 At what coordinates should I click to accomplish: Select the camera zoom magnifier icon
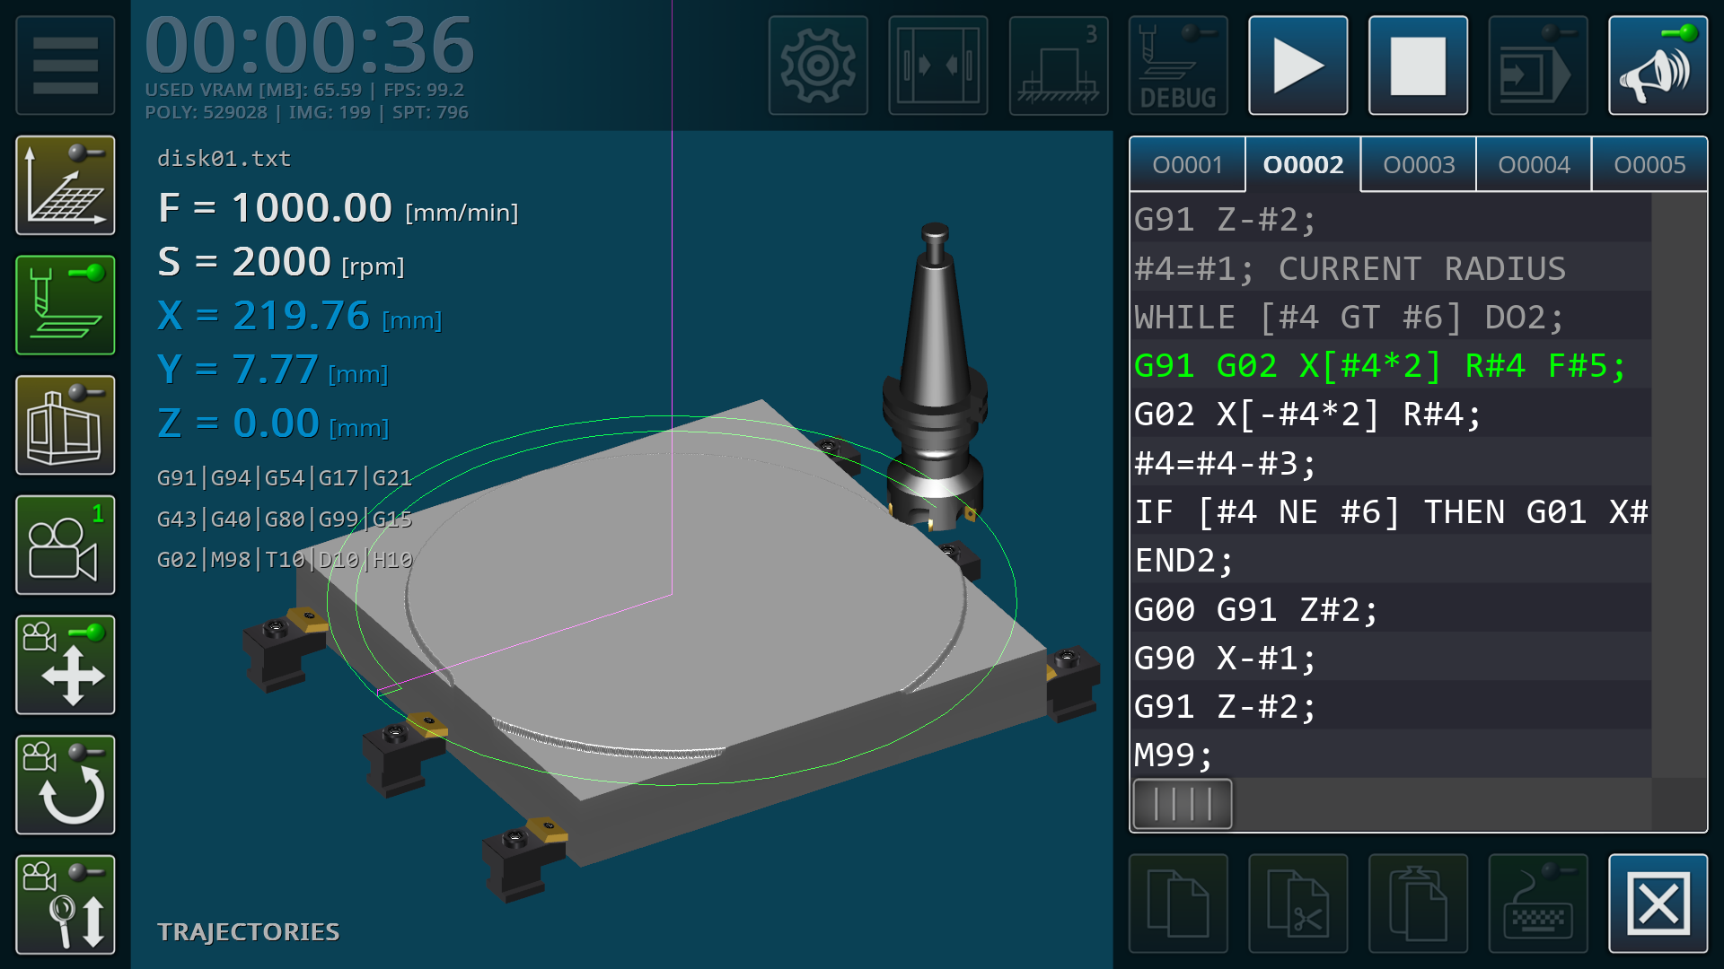(x=66, y=904)
